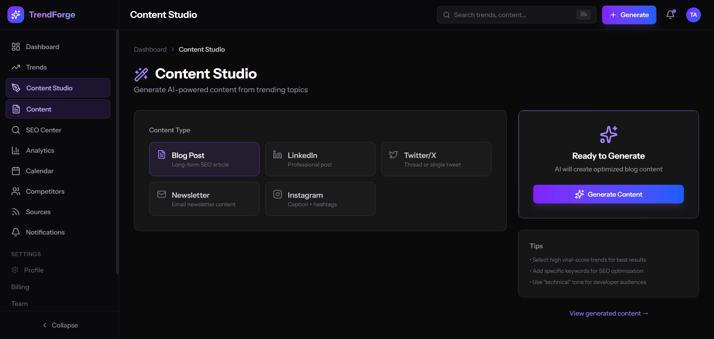Go to Dashboard in the sidebar
Image resolution: width=714 pixels, height=339 pixels.
[x=58, y=47]
